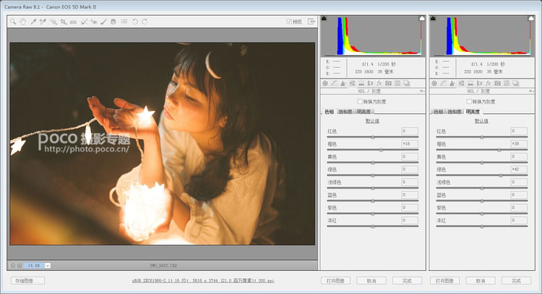Select the Adjustment Brush tool

(103, 22)
